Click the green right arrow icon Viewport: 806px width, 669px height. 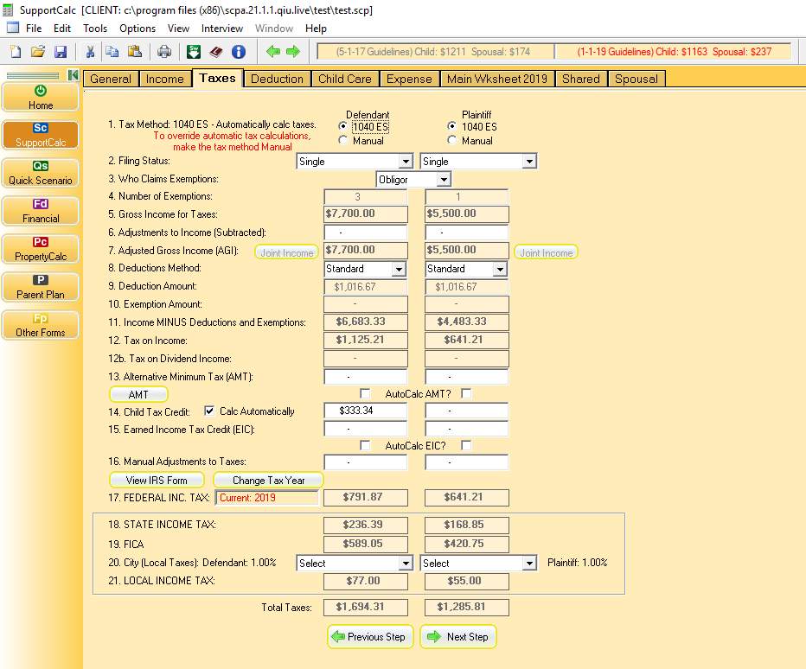(x=293, y=51)
